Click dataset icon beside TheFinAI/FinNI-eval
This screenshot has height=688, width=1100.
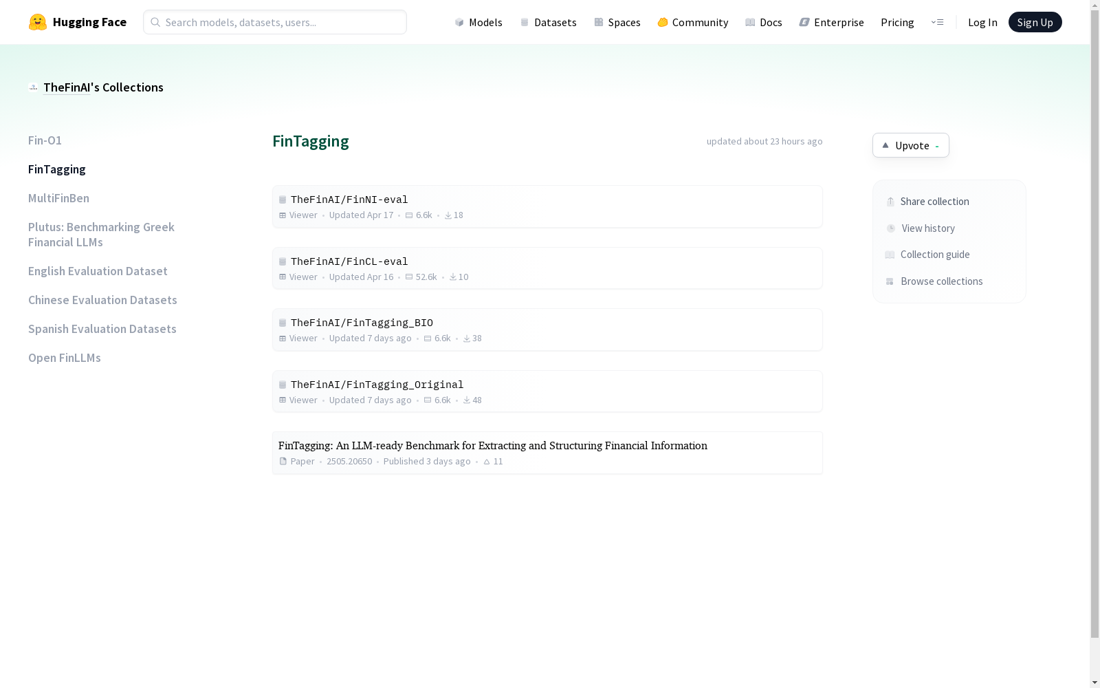tap(283, 200)
